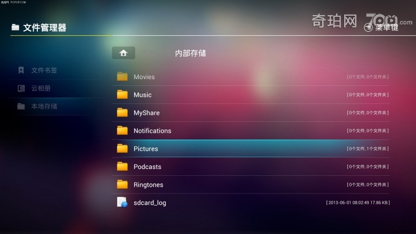The height and width of the screenshot is (234, 416).
Task: Click the MyShare folder icon
Action: tap(122, 112)
